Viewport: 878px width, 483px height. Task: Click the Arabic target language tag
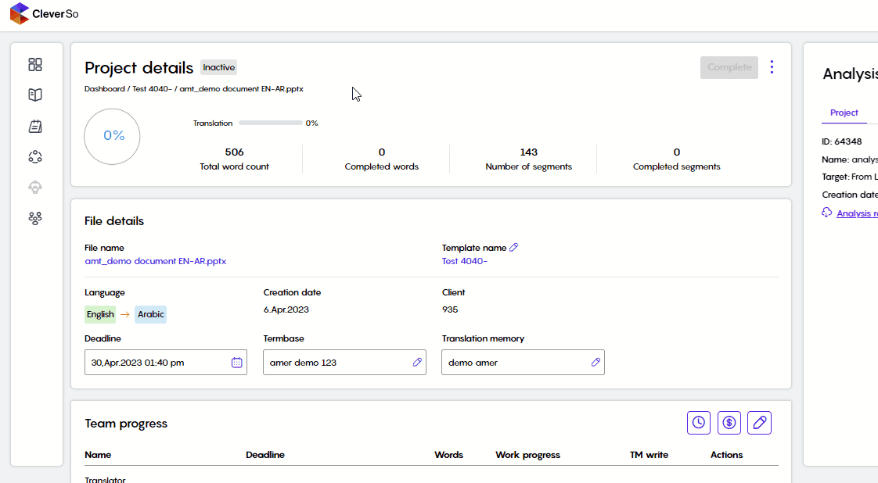click(x=150, y=314)
